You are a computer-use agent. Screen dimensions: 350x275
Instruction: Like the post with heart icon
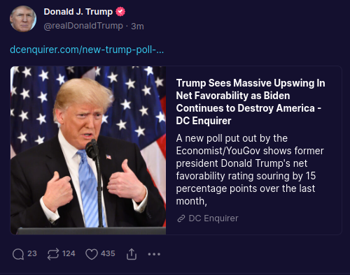[x=92, y=254]
